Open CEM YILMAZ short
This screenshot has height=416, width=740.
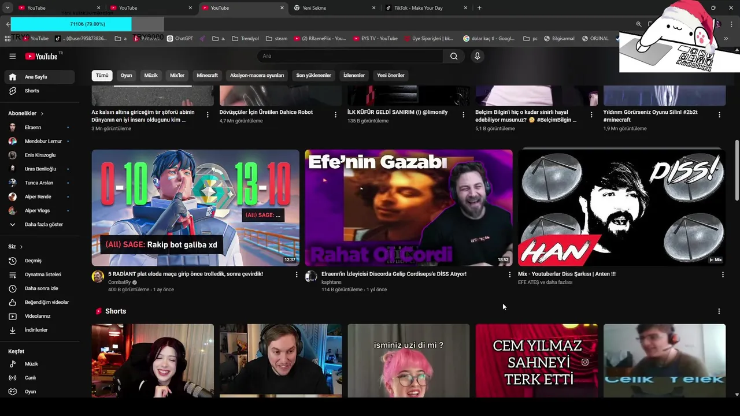(536, 361)
